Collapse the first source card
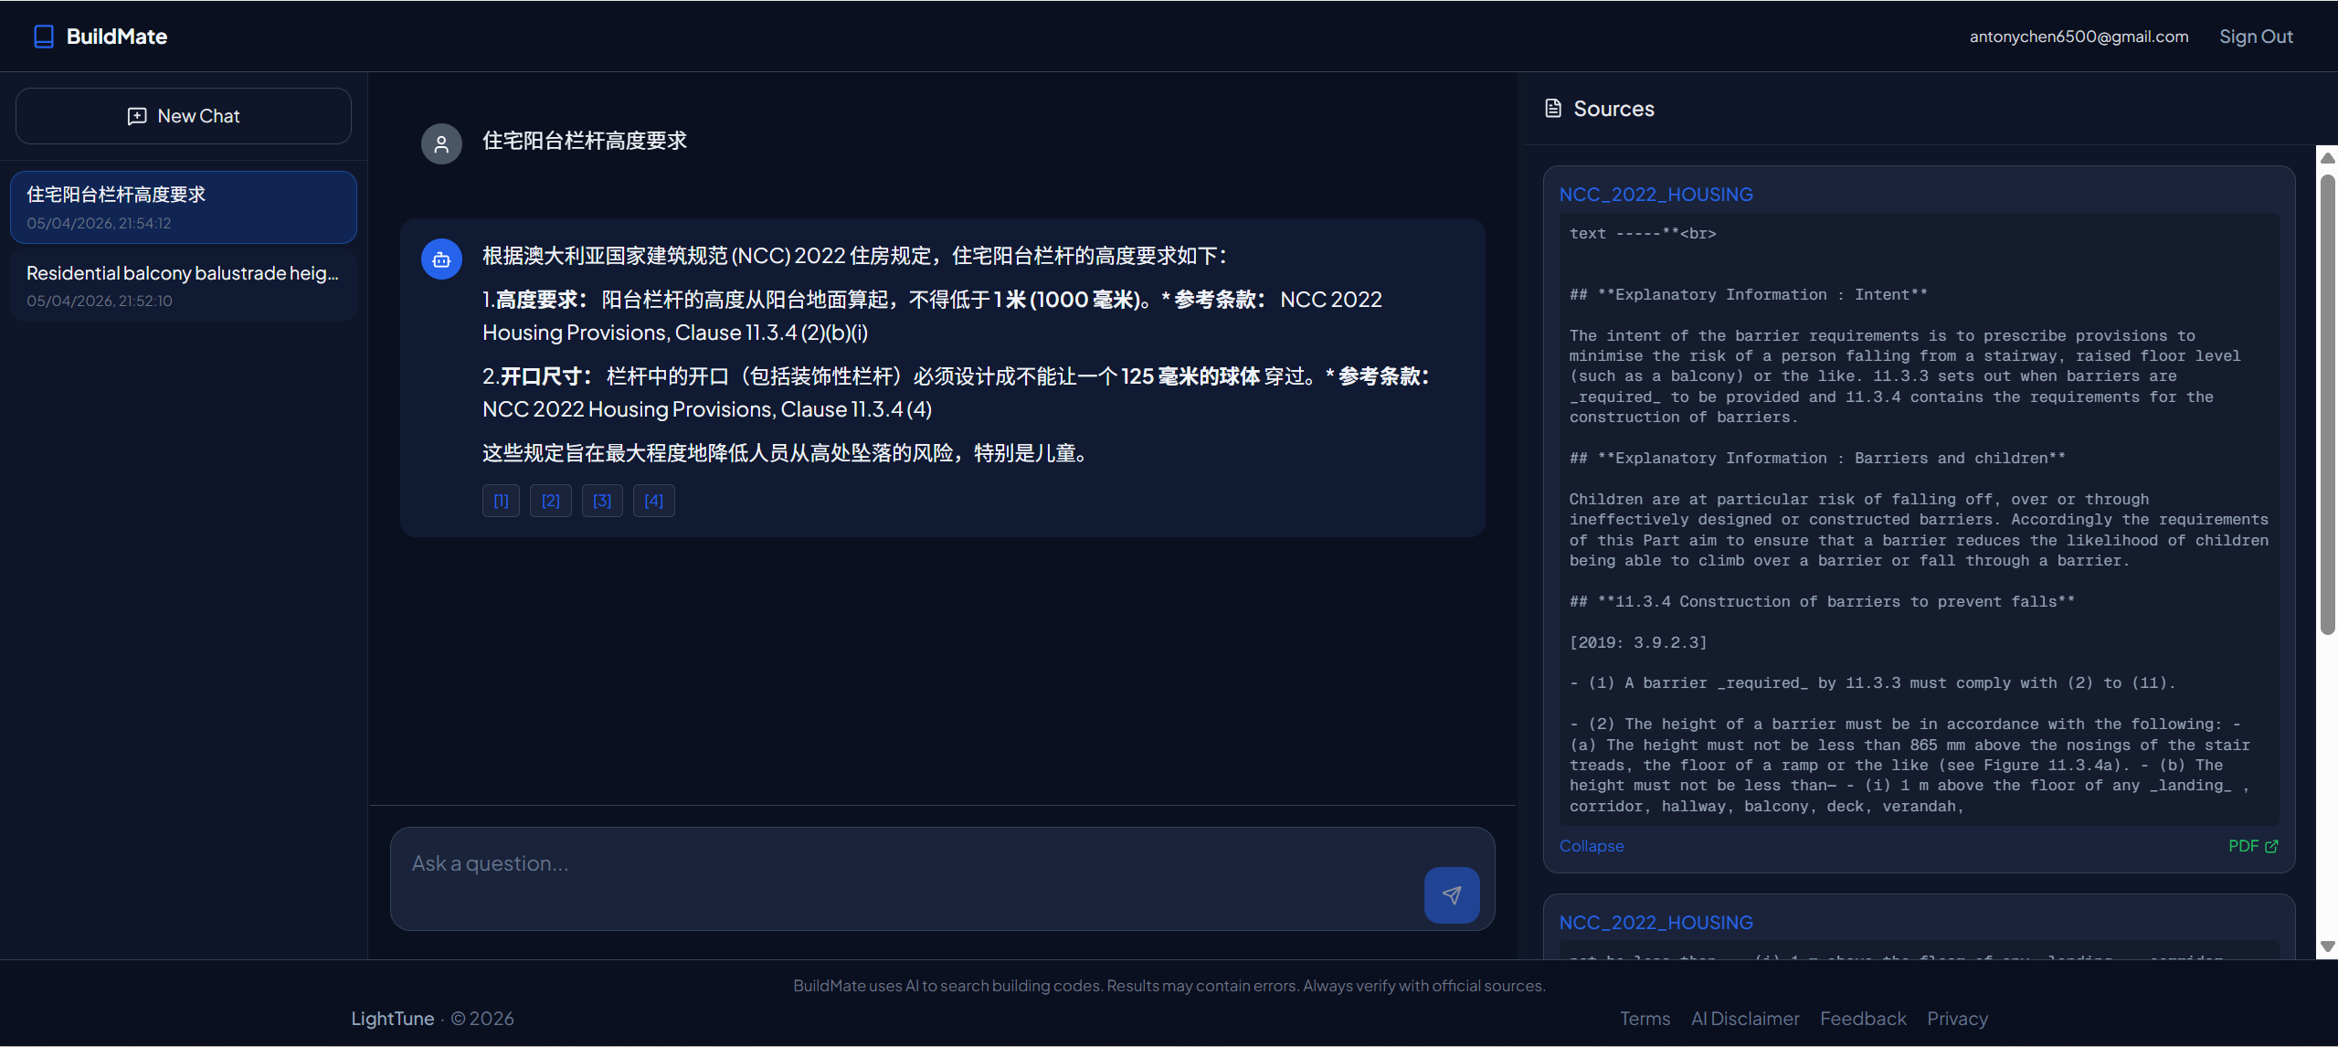 [x=1592, y=846]
